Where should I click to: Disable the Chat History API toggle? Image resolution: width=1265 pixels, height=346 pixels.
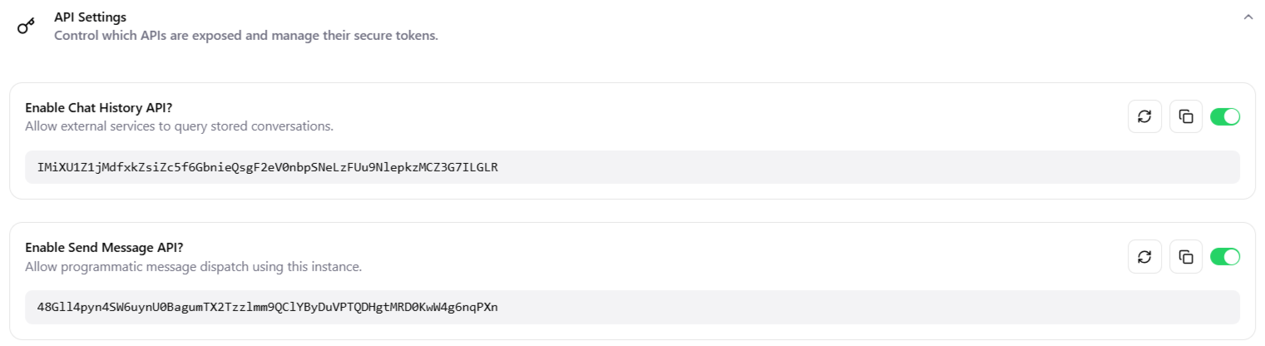coord(1225,116)
